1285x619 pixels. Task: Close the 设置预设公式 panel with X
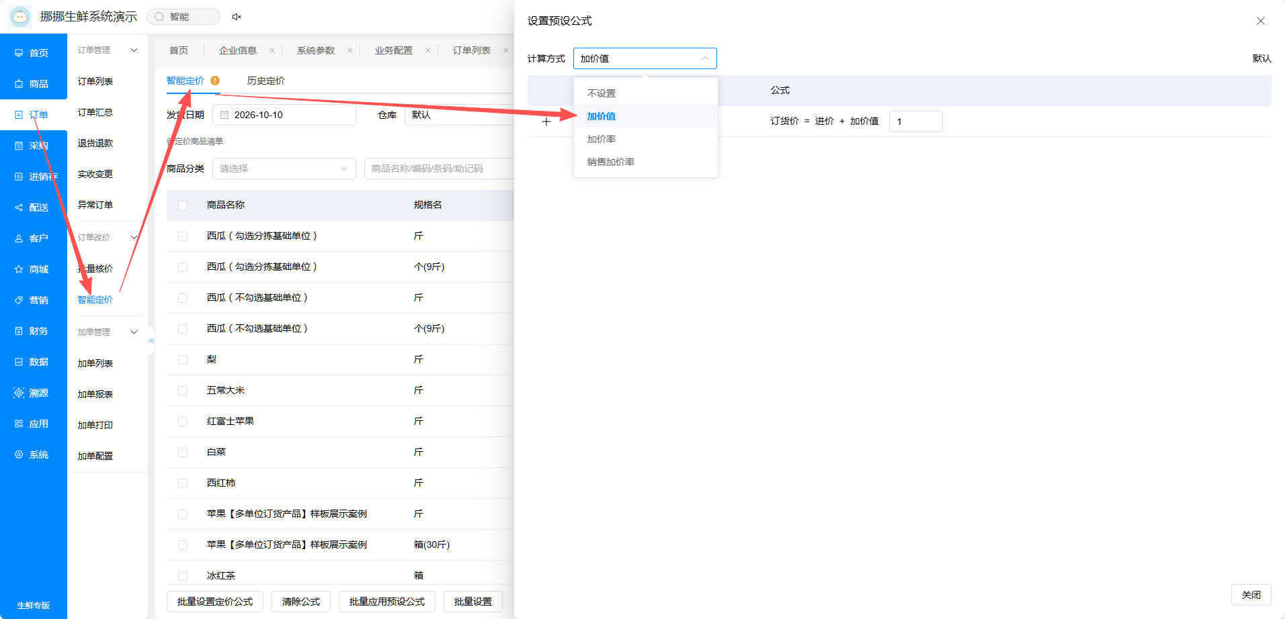coord(1261,21)
